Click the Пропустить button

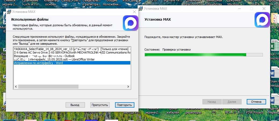tap(100, 105)
